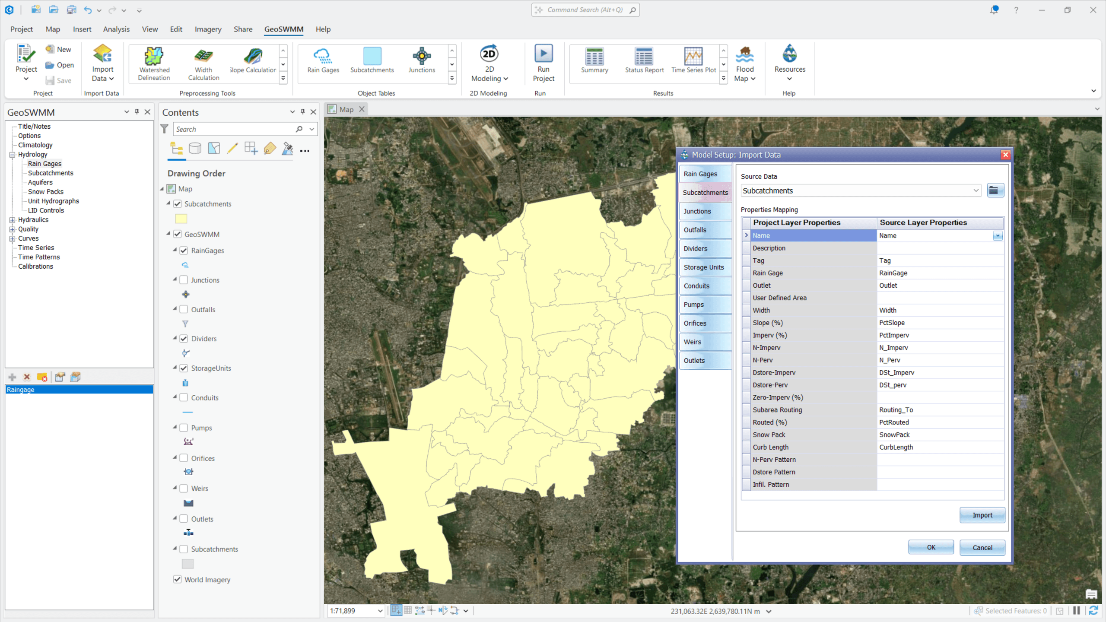Open the Source Data dropdown
1106x622 pixels.
975,190
